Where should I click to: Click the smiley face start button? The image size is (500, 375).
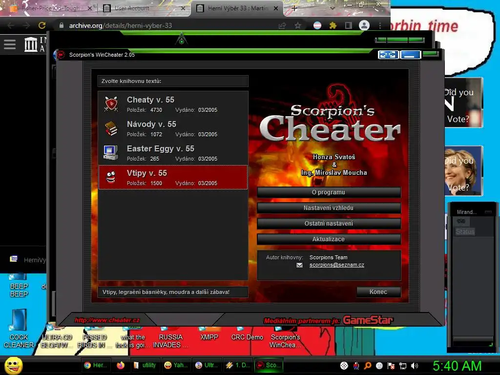click(13, 365)
